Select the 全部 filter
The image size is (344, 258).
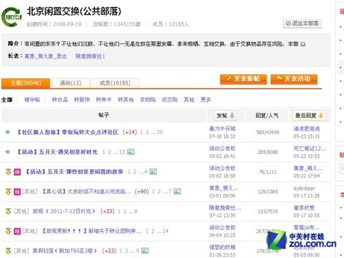[7, 100]
